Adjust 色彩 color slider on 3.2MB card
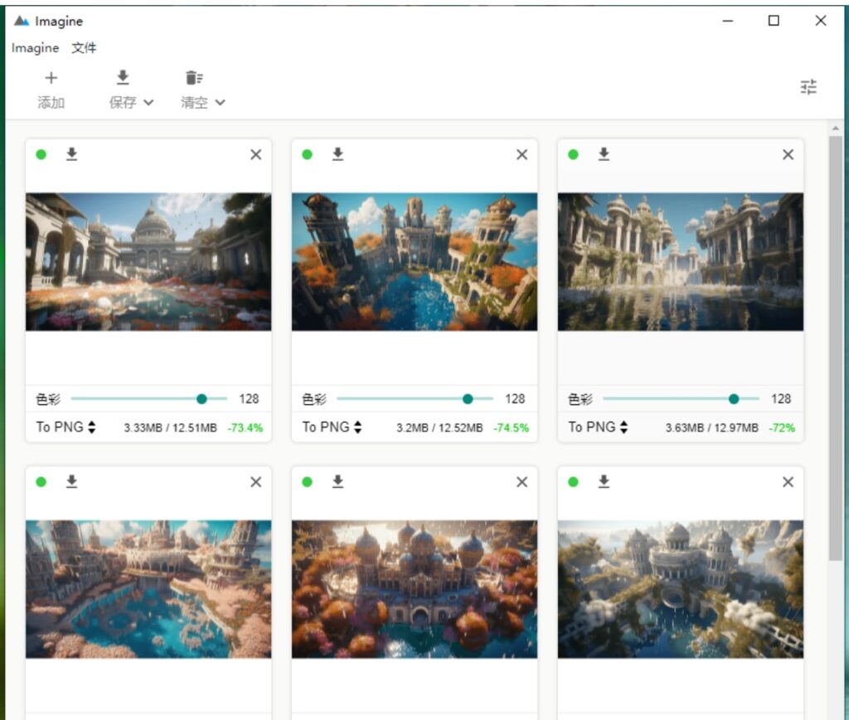 [x=415, y=399]
